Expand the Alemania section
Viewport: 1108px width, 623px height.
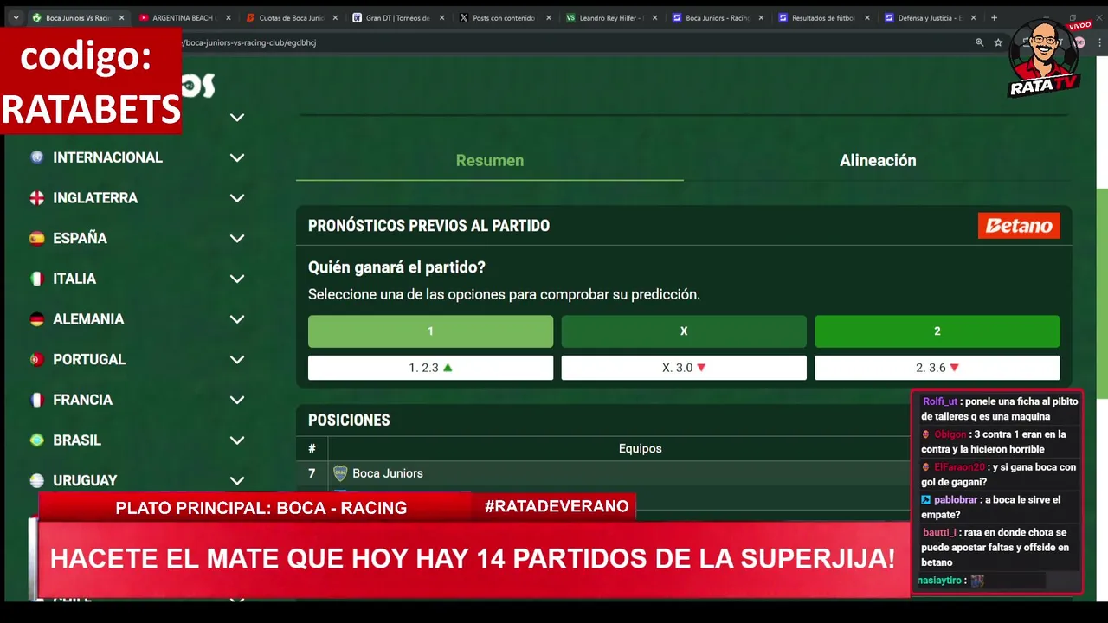point(237,319)
